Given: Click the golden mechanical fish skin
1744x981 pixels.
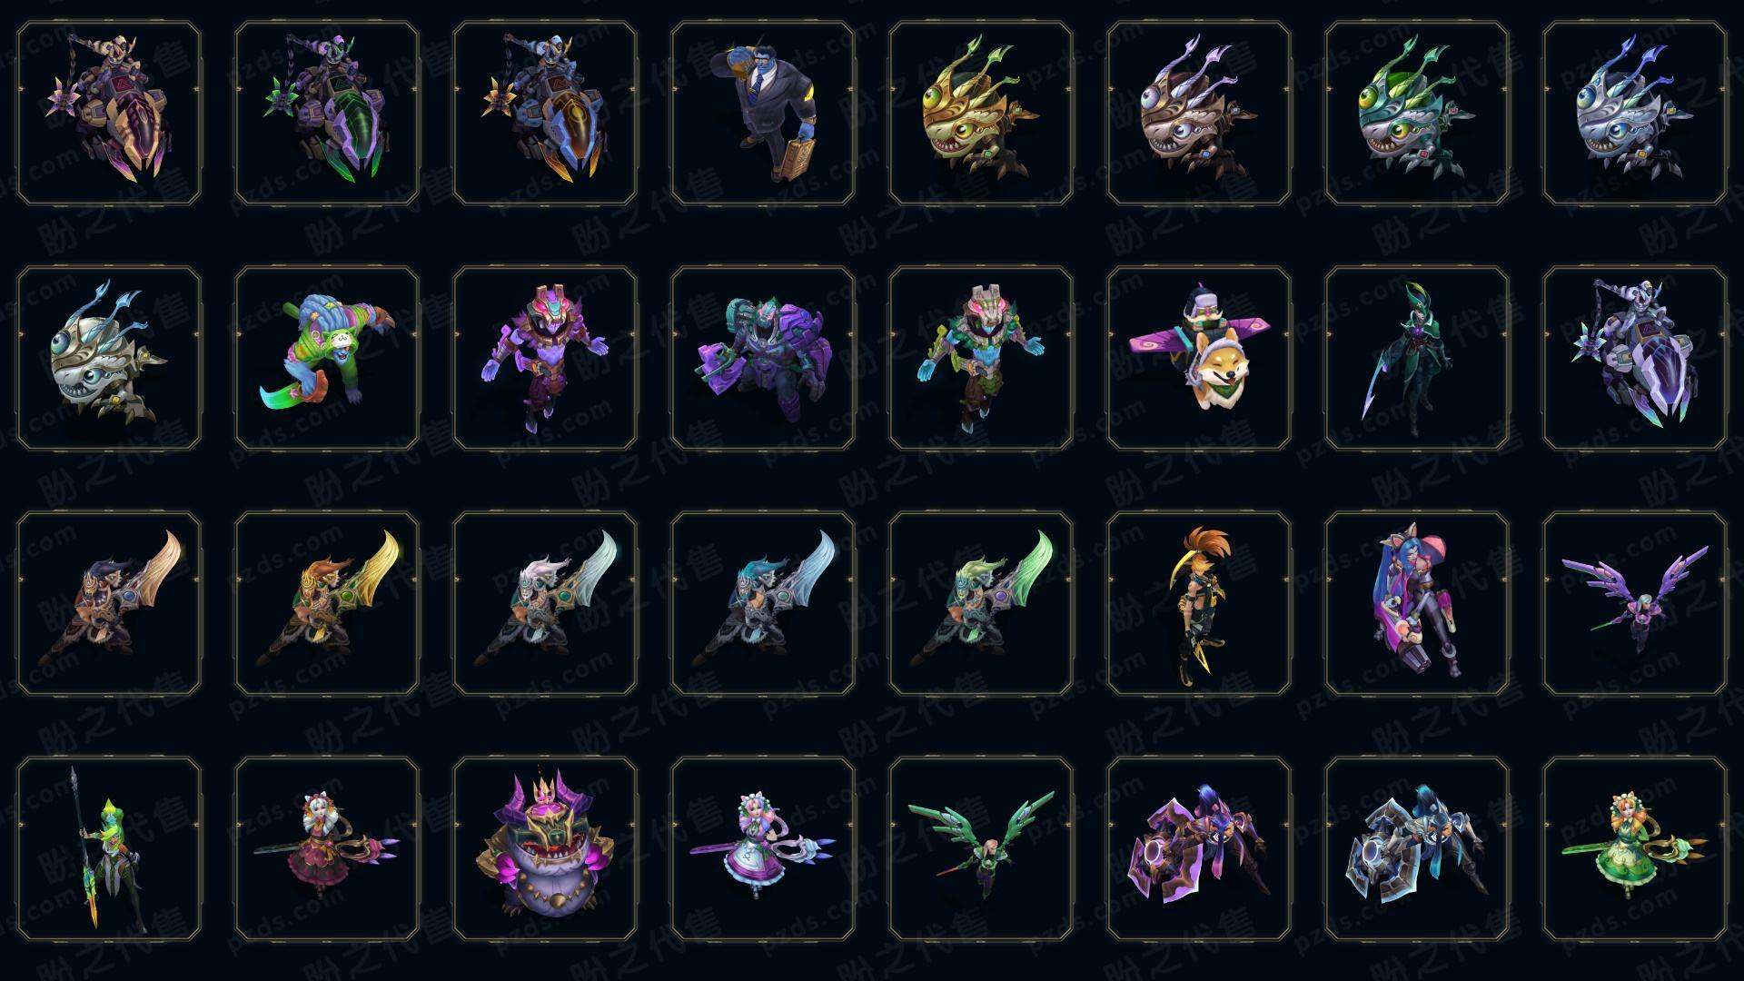Looking at the screenshot, I should [x=981, y=114].
